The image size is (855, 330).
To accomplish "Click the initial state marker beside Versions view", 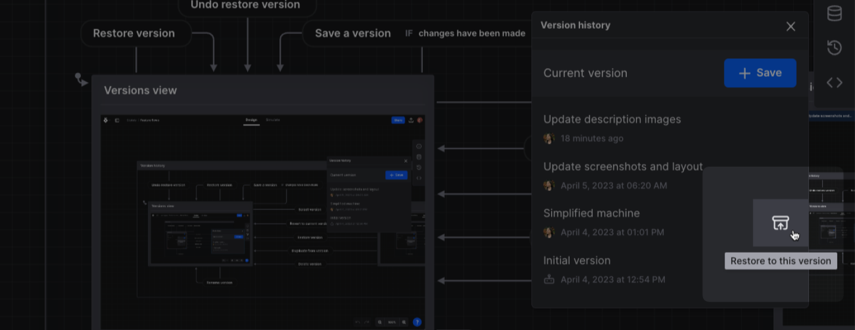I will tap(78, 77).
